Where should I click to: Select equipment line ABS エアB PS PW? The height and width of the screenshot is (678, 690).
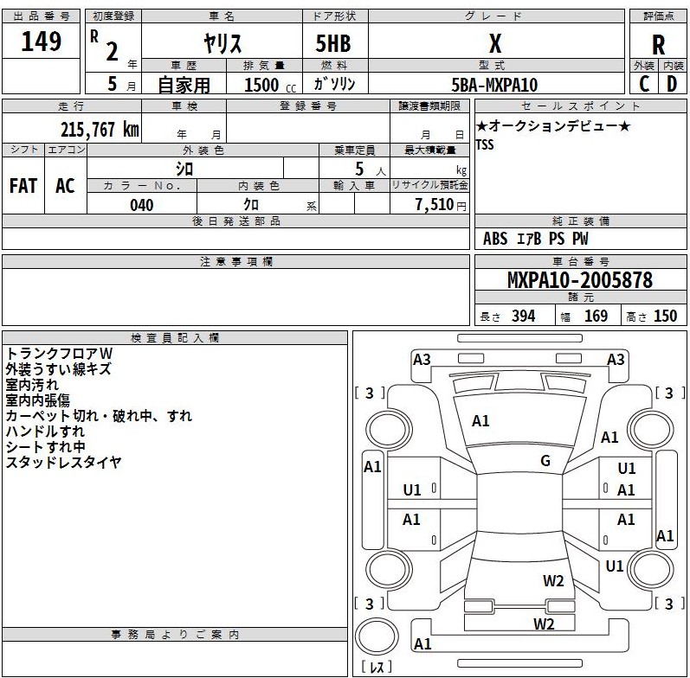coord(536,239)
